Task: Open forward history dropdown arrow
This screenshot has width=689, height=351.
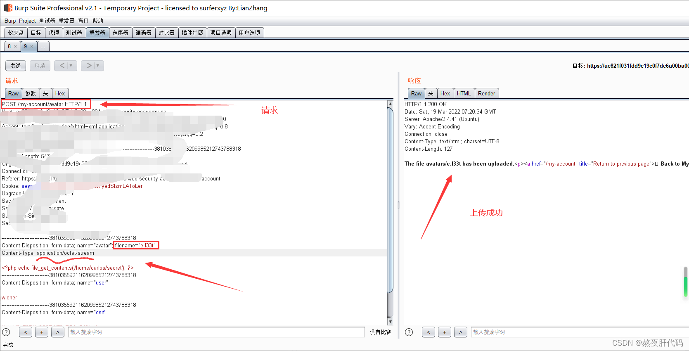Action: coord(98,66)
